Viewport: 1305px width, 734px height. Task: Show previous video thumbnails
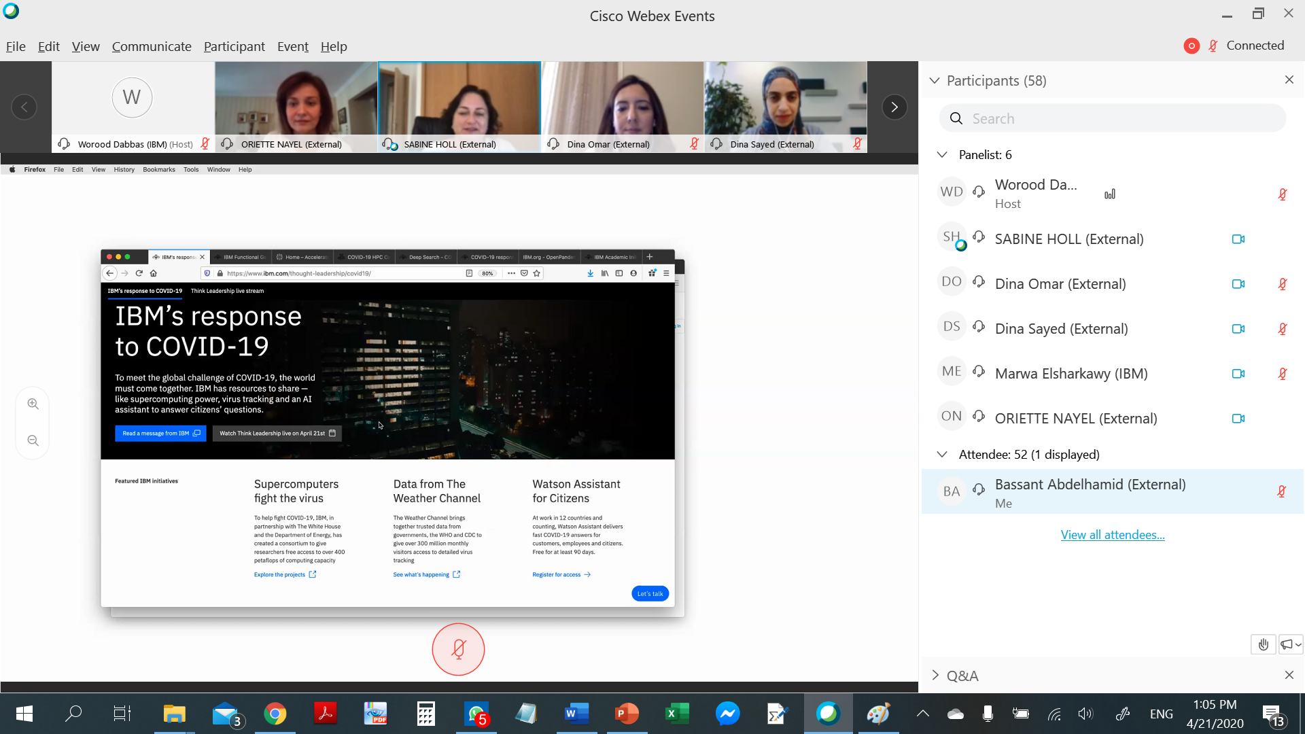[x=24, y=107]
